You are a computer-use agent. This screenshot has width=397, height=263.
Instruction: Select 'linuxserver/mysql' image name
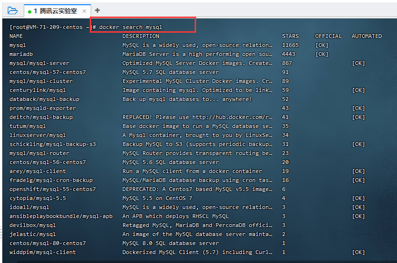pyautogui.click(x=38, y=135)
